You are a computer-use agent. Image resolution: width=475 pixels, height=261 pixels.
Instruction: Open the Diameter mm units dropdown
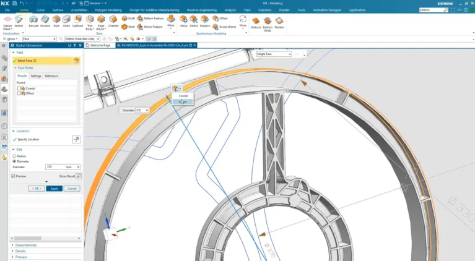click(78, 167)
